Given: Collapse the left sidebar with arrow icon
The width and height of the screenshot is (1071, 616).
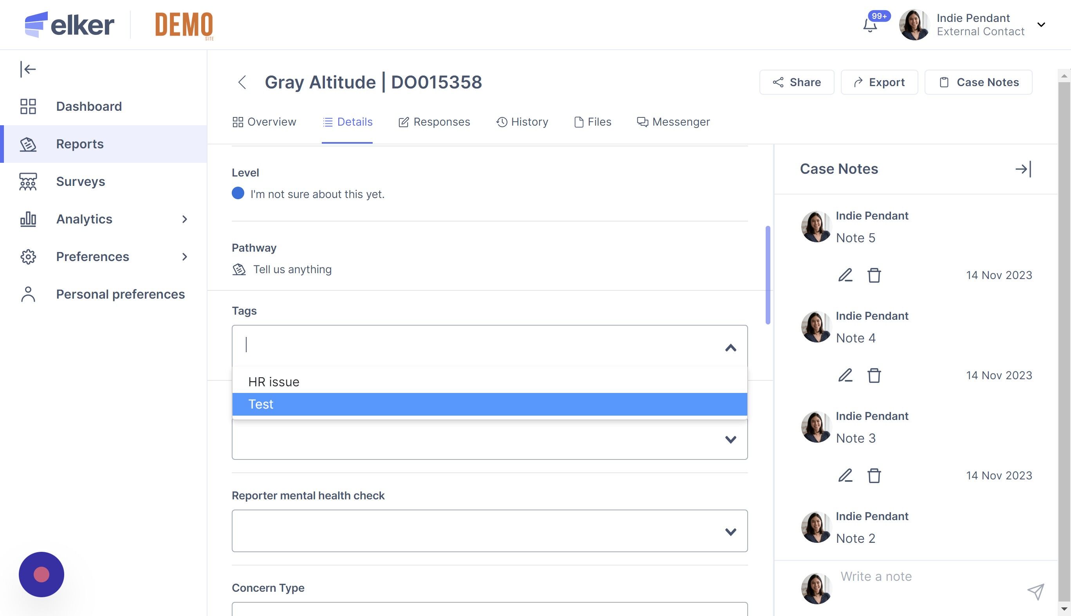Looking at the screenshot, I should [x=28, y=69].
